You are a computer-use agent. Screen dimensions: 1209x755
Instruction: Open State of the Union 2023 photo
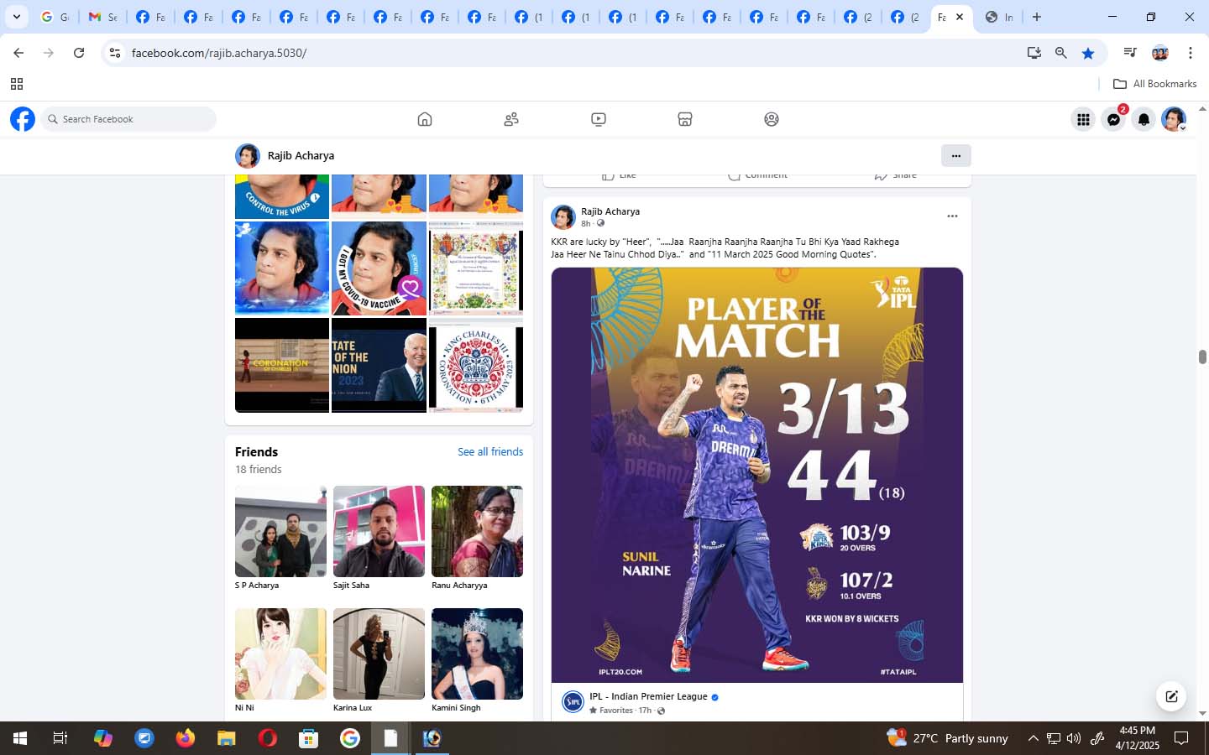tap(379, 366)
